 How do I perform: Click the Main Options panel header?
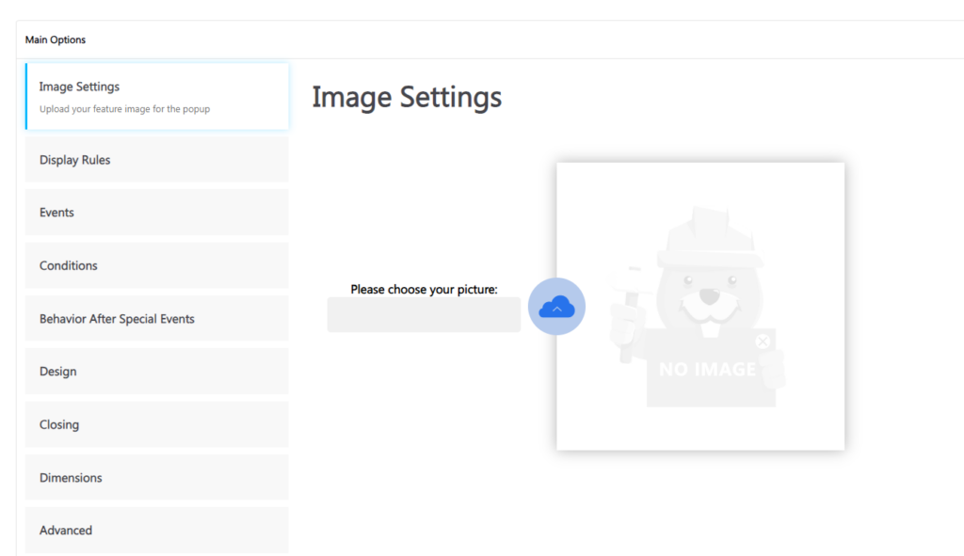pos(56,40)
